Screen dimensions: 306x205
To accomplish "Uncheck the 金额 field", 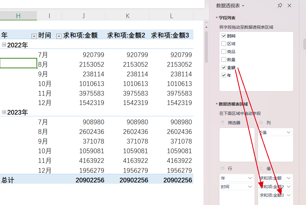I will point(223,67).
